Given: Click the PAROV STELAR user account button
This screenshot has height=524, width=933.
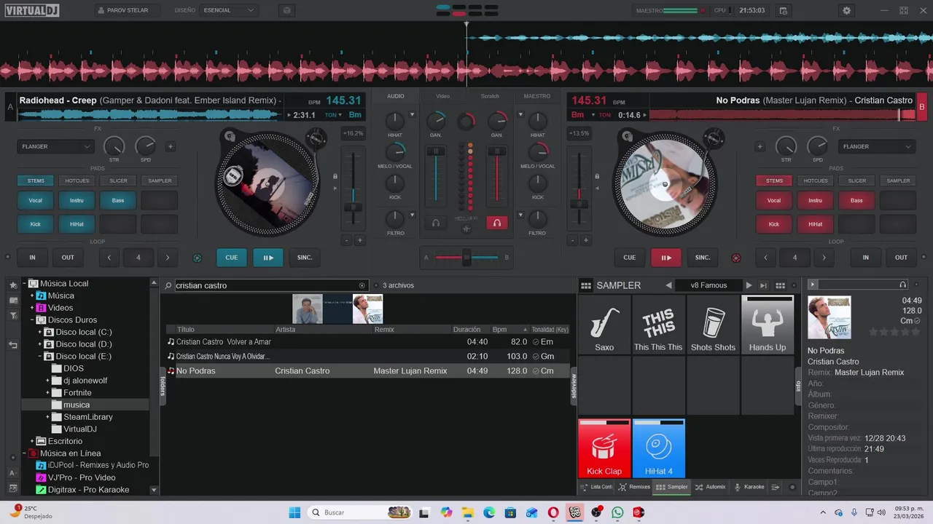Looking at the screenshot, I should [x=126, y=10].
